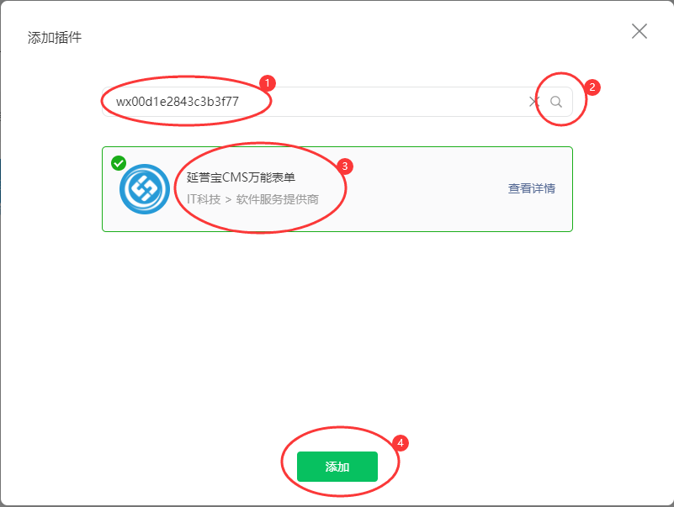The image size is (674, 507).
Task: Select the plugin result card's empty middle area
Action: 426,189
